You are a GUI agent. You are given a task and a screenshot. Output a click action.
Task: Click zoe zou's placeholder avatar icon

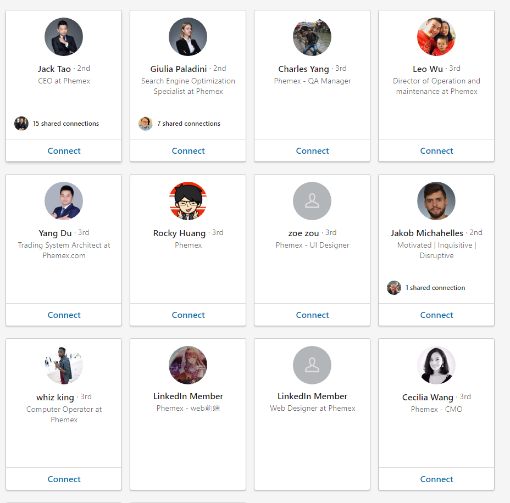pyautogui.click(x=312, y=201)
